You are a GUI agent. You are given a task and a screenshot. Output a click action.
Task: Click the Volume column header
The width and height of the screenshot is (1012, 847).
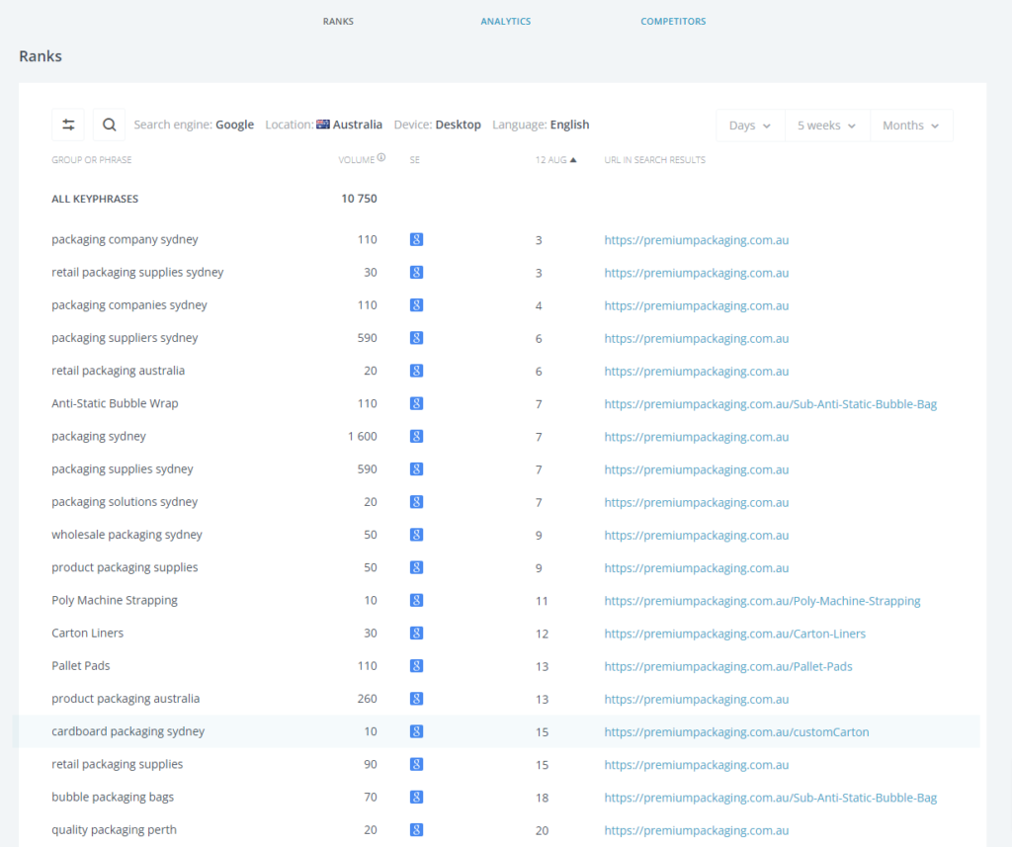(x=356, y=159)
